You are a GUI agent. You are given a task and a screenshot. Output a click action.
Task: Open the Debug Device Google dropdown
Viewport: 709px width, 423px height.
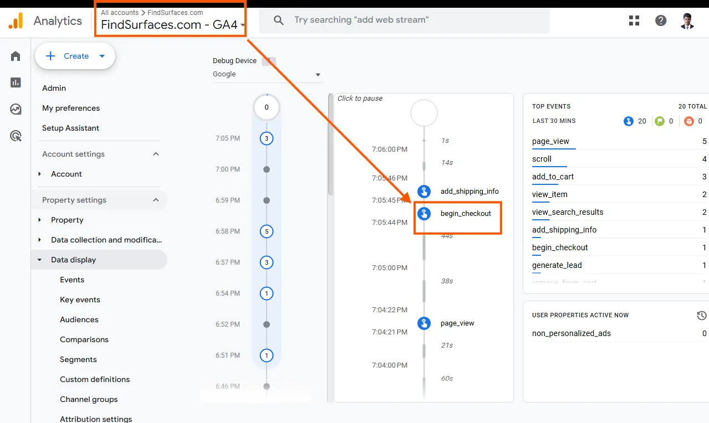coord(267,74)
